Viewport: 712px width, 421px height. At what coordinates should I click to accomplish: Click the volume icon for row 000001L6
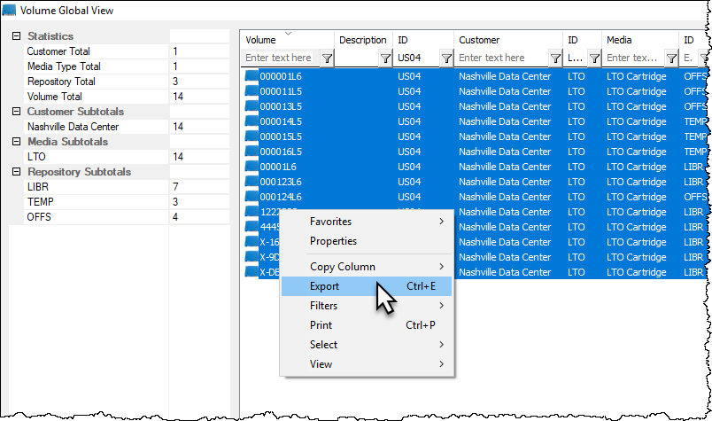pyautogui.click(x=252, y=76)
